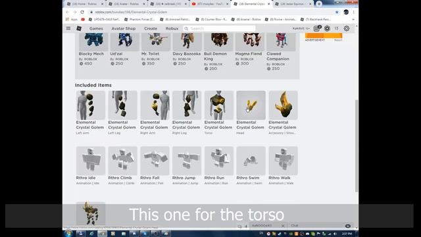Viewport: 421px width, 237px height.
Task: Select the Golem Torso thumbnail
Action: pos(219,105)
